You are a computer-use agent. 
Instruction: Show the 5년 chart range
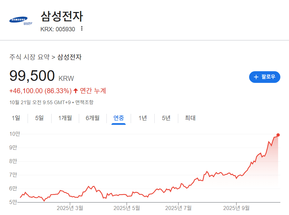[x=166, y=118]
